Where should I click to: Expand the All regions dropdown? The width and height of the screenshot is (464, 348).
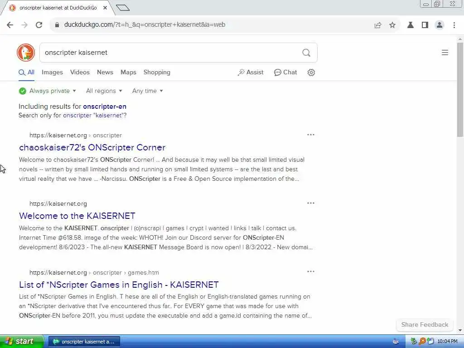click(104, 91)
